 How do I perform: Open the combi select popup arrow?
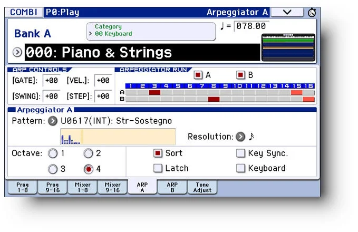tap(17, 52)
